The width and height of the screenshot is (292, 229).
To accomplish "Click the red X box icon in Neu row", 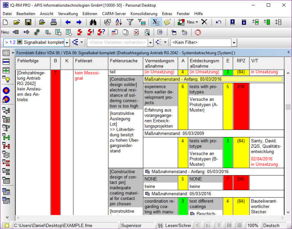I will (x=136, y=32).
